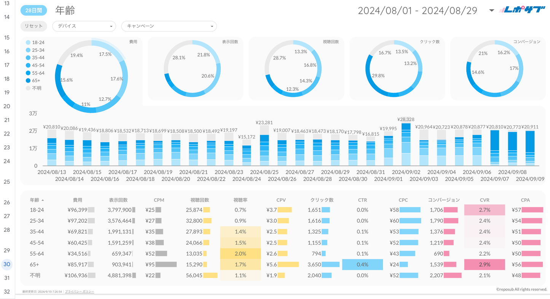550x299 pixels.
Task: Click the レポサブ logo
Action: [522, 10]
